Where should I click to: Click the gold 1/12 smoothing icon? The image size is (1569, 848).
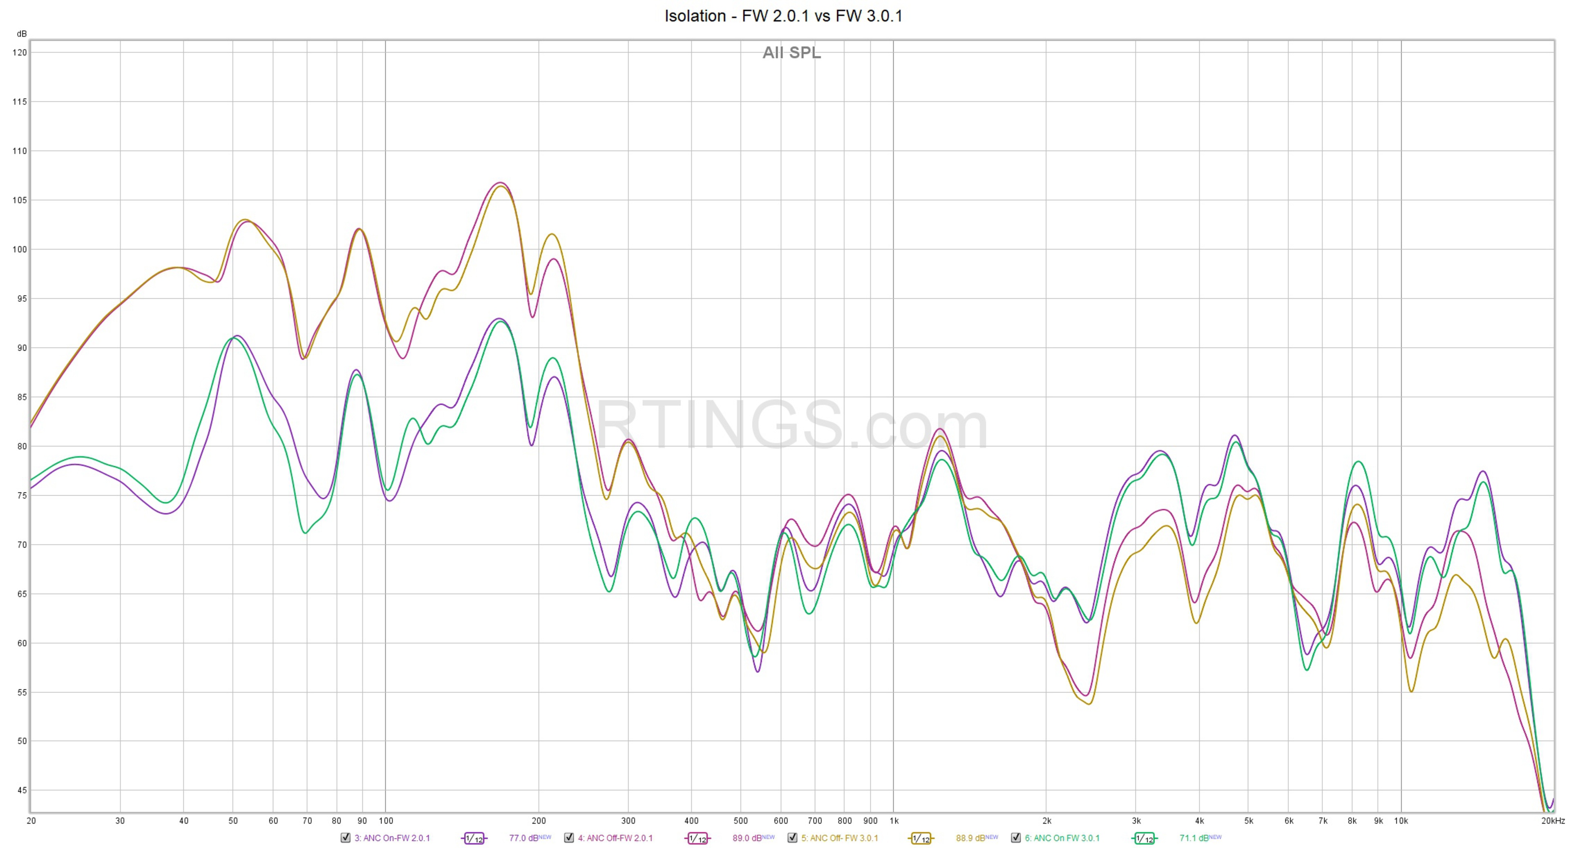(x=921, y=838)
